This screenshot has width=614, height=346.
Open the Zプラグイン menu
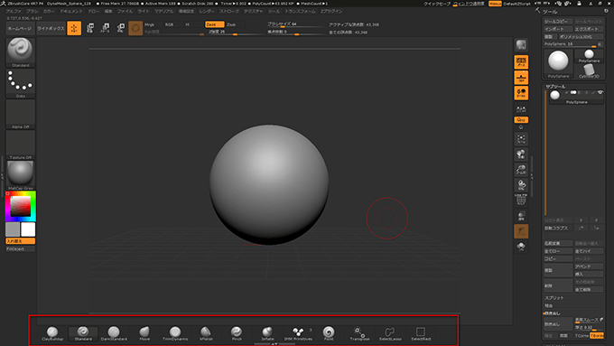point(331,12)
